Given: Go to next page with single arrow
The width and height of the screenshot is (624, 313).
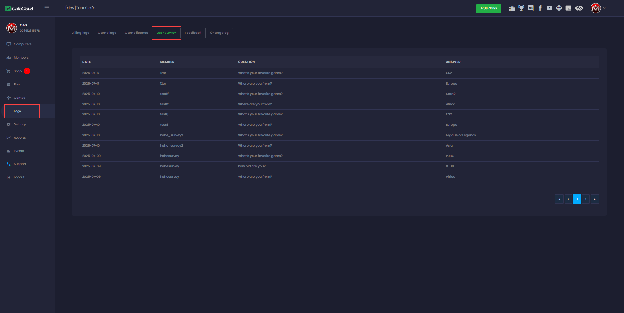Looking at the screenshot, I should tap(586, 199).
